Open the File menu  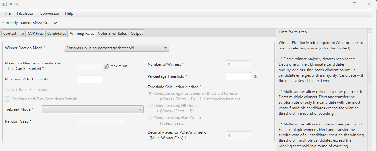tap(7, 13)
